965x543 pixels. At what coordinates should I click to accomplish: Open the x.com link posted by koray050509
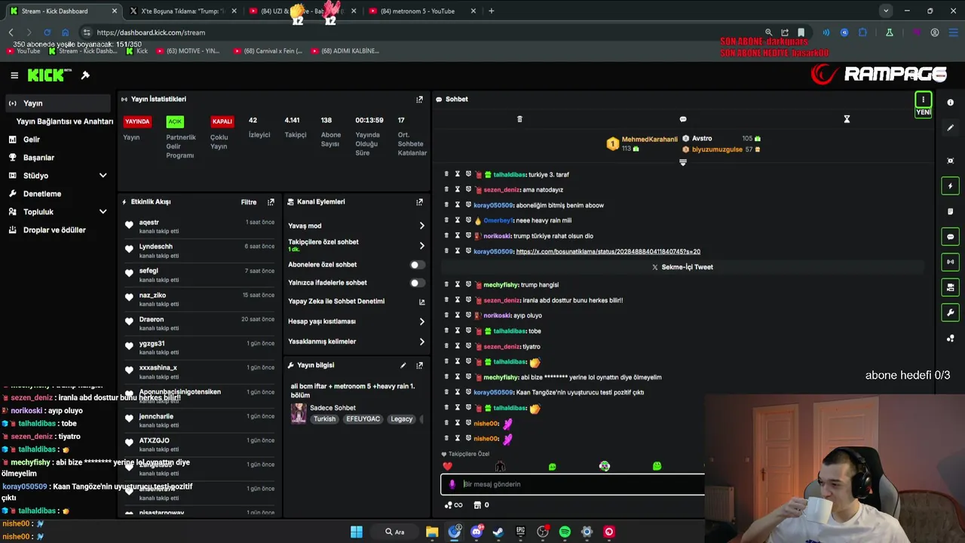(608, 252)
